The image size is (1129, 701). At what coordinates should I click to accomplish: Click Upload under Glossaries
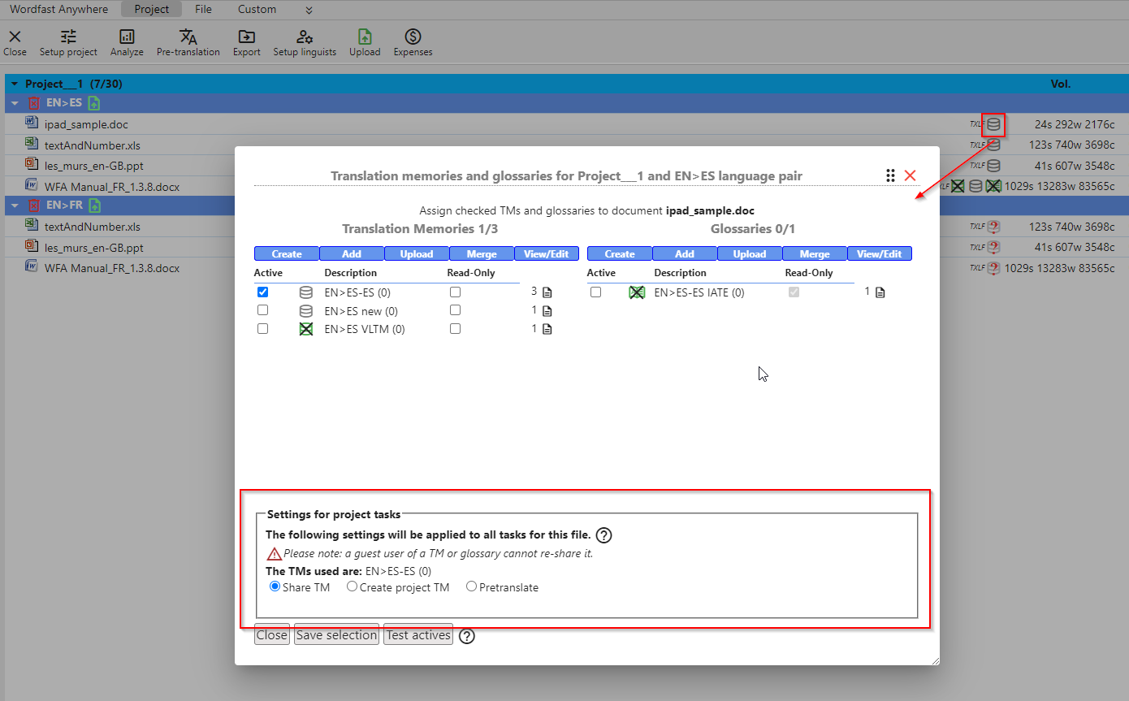[750, 254]
